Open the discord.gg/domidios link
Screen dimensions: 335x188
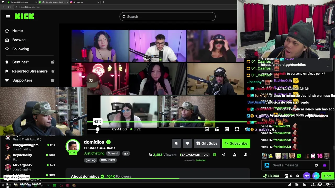283,65
